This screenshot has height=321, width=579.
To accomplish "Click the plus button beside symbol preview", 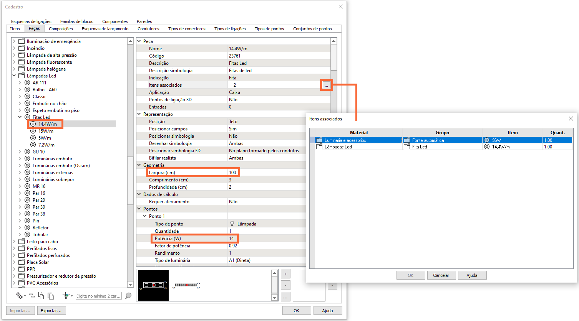I will (x=285, y=274).
